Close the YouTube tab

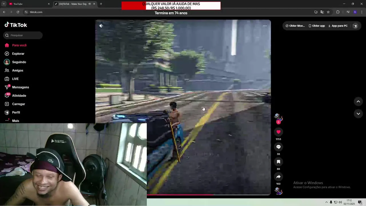[x=49, y=4]
